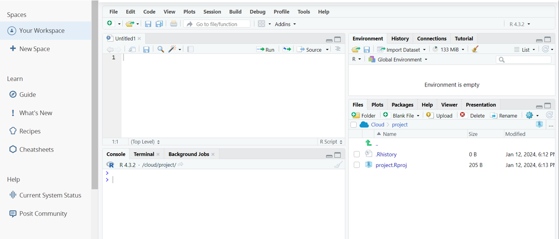This screenshot has width=559, height=239.
Task: Save workspace icon in Environment pane
Action: pyautogui.click(x=366, y=49)
